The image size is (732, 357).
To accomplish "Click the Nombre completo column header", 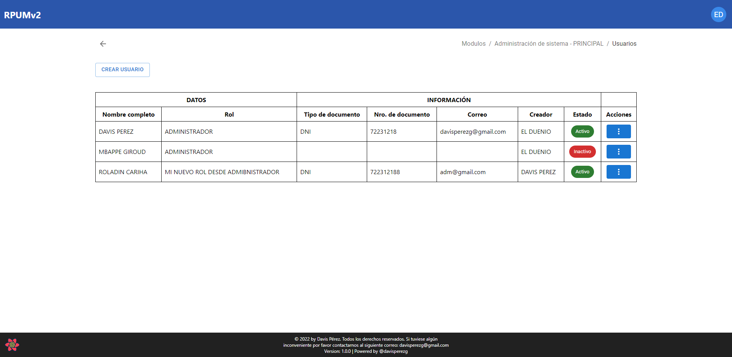I will tap(128, 115).
